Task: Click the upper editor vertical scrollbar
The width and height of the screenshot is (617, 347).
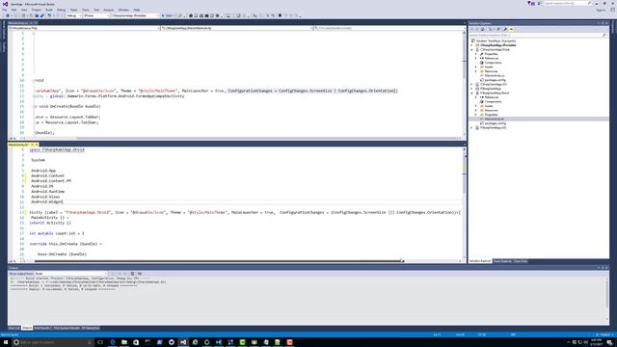Action: [x=465, y=84]
